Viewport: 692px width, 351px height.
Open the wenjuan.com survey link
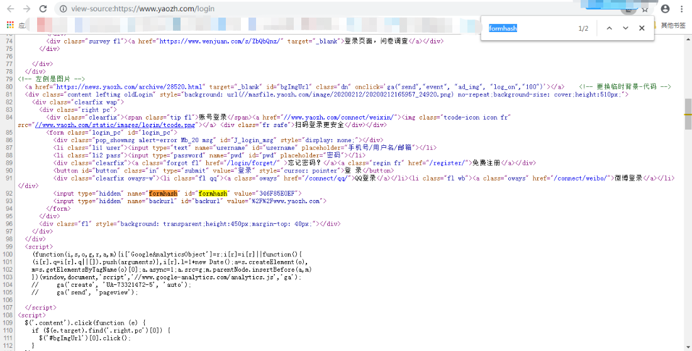(x=221, y=41)
